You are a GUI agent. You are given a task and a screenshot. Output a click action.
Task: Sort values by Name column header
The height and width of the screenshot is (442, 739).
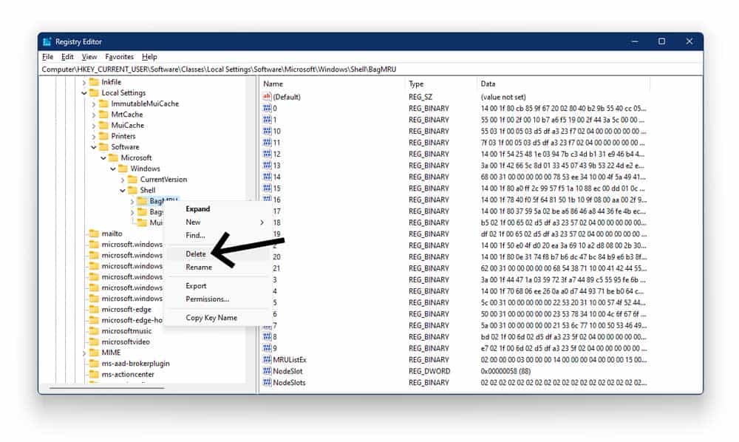point(333,84)
